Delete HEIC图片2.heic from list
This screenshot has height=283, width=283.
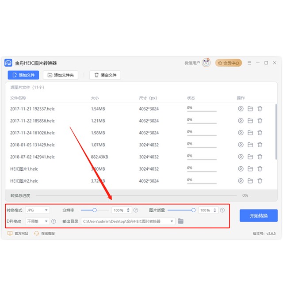[260, 181]
